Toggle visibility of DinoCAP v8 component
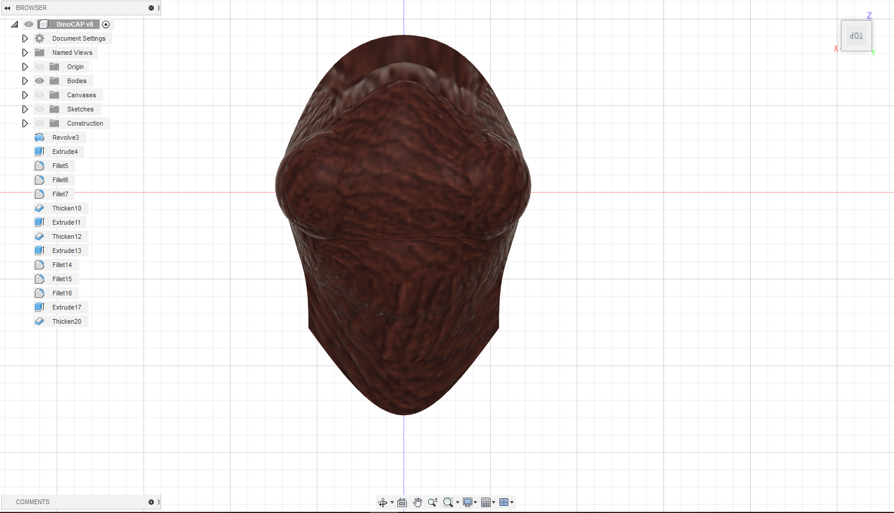Image resolution: width=894 pixels, height=513 pixels. pyautogui.click(x=29, y=24)
